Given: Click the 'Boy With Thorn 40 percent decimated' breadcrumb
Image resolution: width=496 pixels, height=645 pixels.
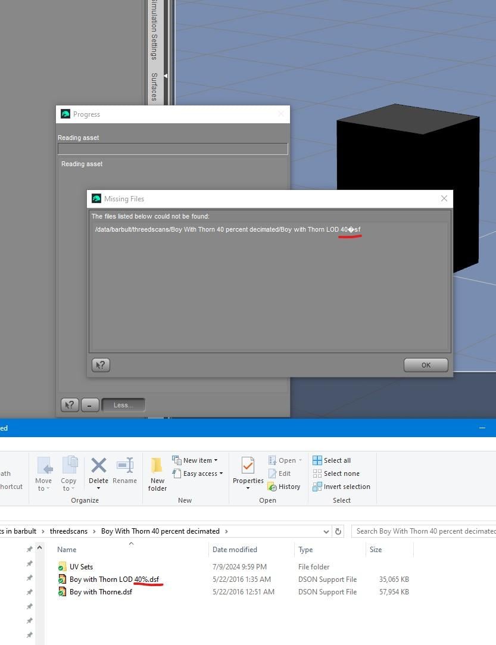Looking at the screenshot, I should tap(160, 531).
